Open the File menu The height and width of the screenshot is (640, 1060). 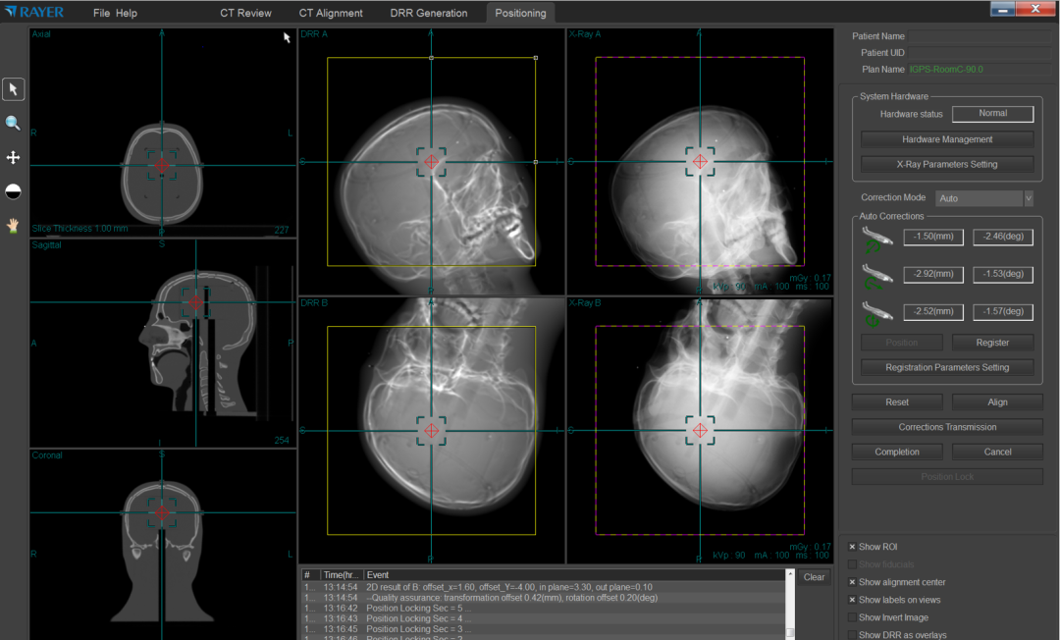[x=102, y=14]
